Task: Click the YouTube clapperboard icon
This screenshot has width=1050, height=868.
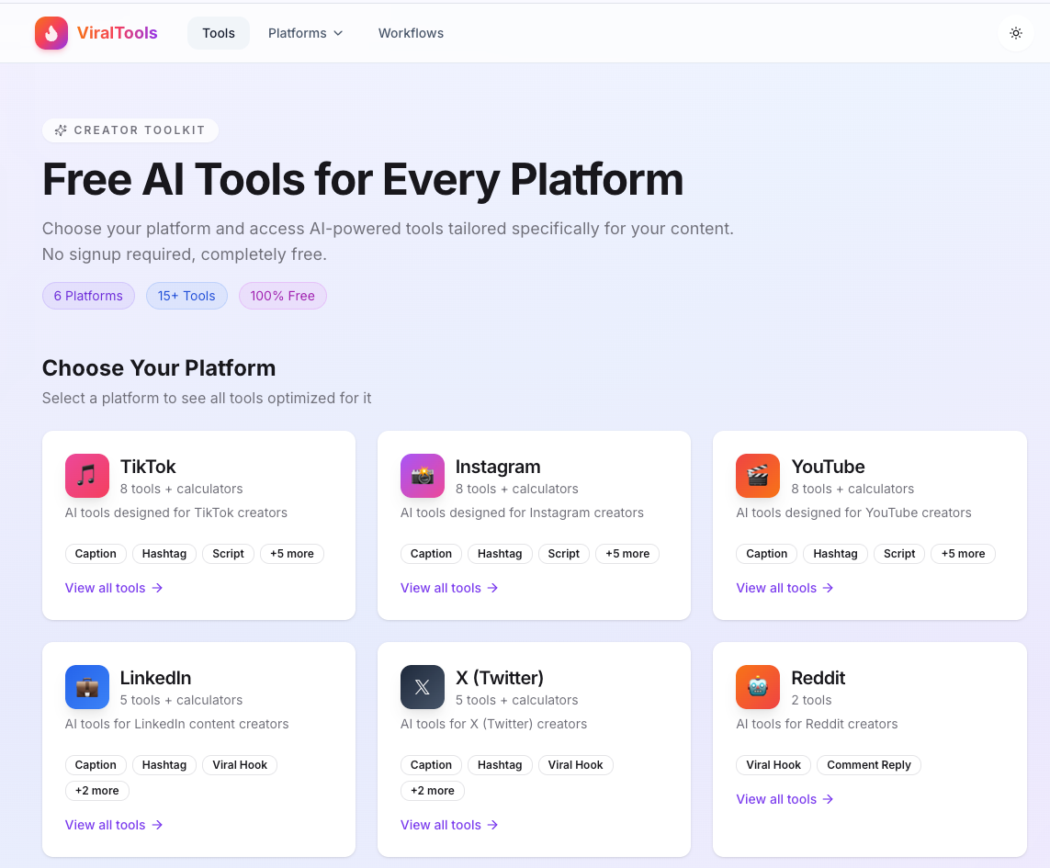Action: point(758,476)
